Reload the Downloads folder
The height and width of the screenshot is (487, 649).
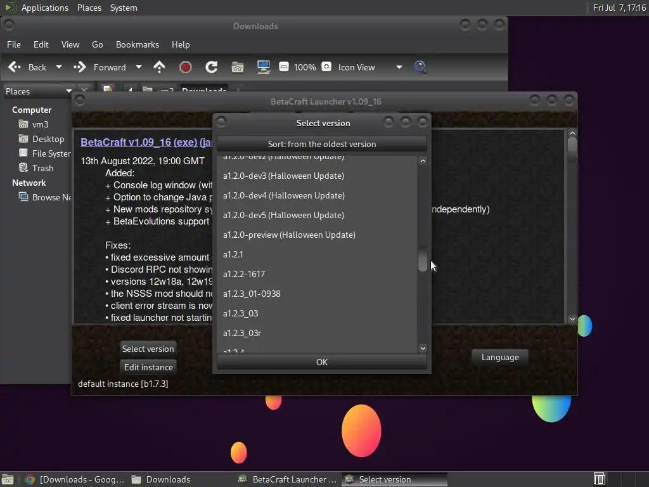tap(212, 67)
